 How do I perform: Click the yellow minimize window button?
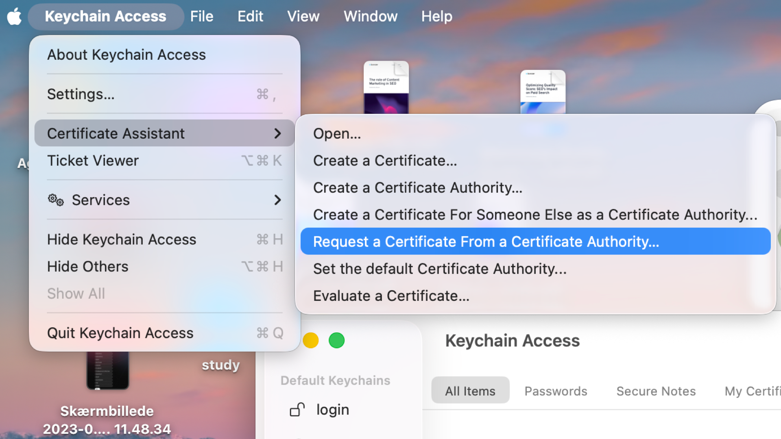[311, 340]
